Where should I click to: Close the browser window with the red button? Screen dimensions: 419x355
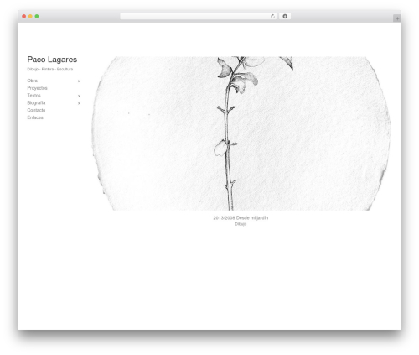click(24, 16)
